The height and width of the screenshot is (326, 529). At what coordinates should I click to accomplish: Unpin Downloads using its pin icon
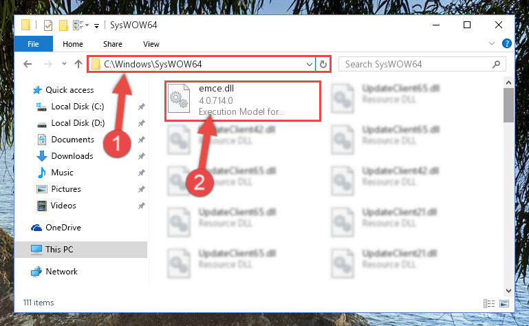[x=141, y=156]
